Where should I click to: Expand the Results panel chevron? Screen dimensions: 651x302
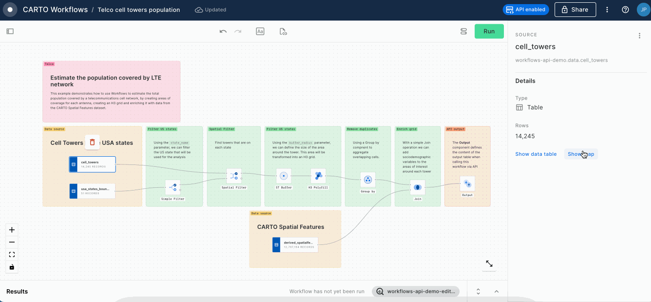(x=497, y=291)
